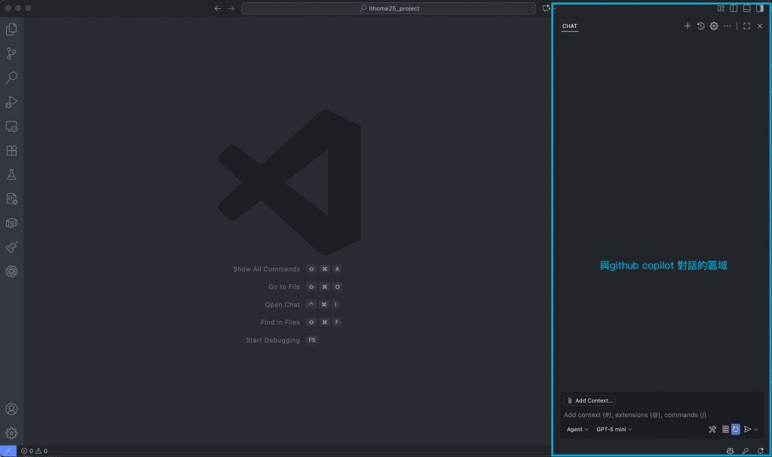Open the chat title bar dropdown chevron
Image resolution: width=772 pixels, height=457 pixels.
tap(554, 8)
